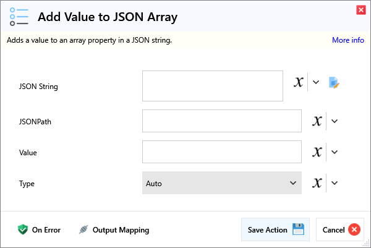Screen dimensions: 371x248
Task: Open the On Error settings
Action: 39,230
